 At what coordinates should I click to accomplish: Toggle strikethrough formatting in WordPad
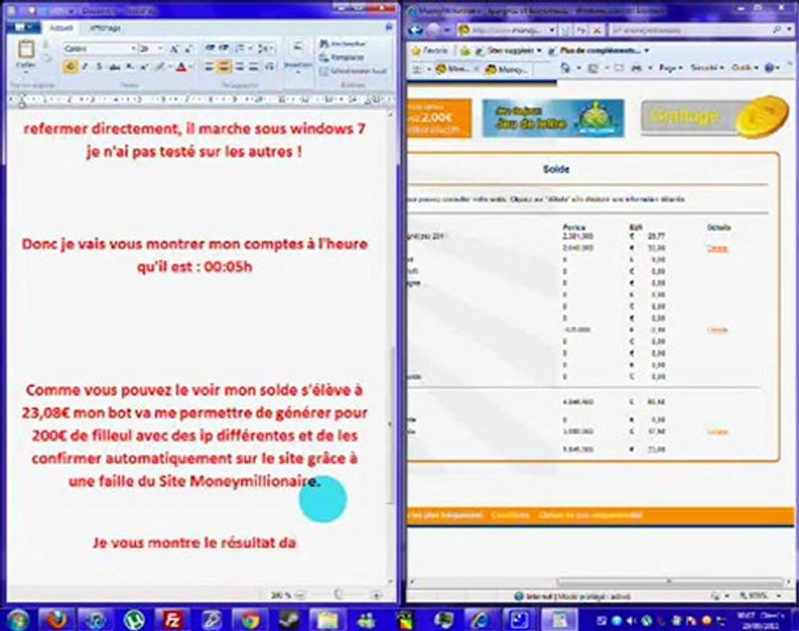[115, 67]
